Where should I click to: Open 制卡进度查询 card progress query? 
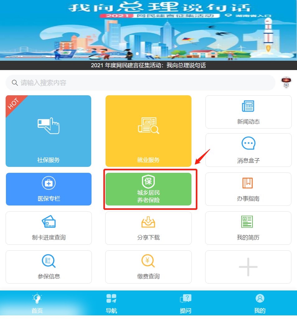[49, 228]
